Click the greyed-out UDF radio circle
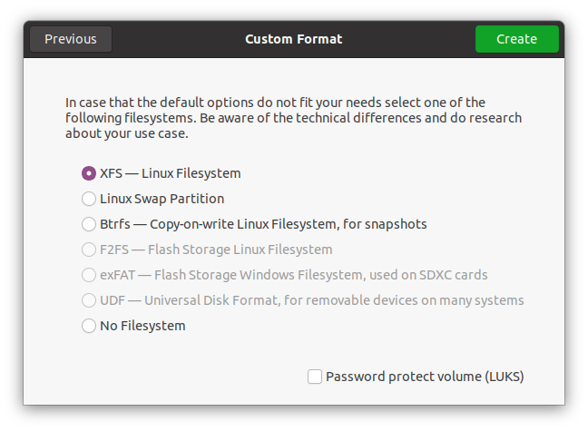 89,300
